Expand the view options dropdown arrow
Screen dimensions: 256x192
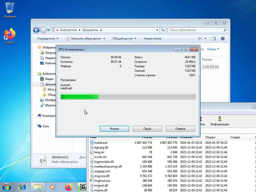tap(205, 39)
